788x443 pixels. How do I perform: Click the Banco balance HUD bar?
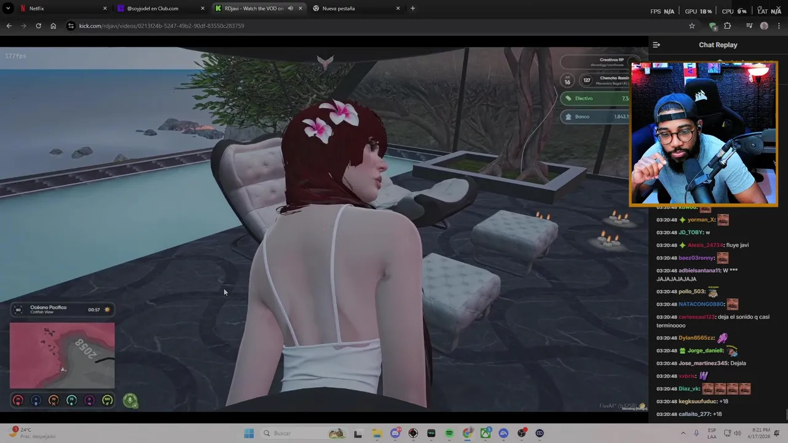(596, 116)
